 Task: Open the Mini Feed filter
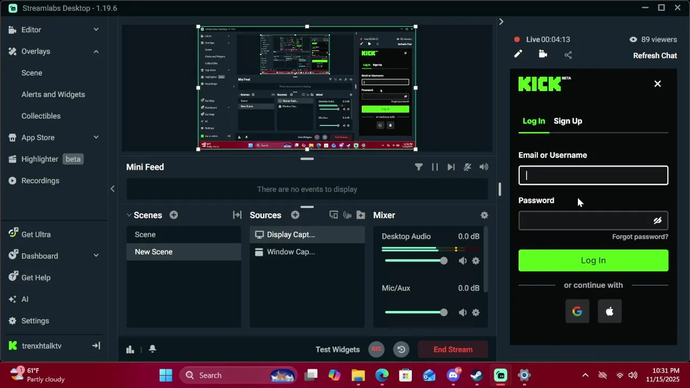tap(419, 167)
